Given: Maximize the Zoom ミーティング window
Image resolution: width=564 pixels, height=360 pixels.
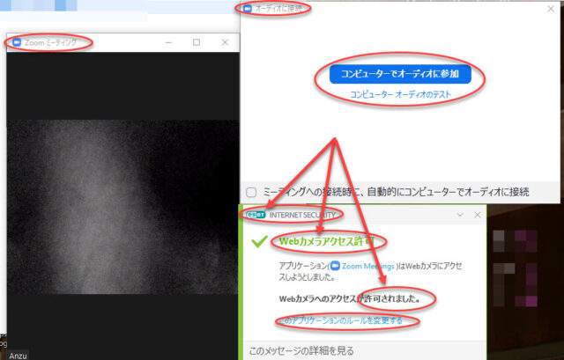Looking at the screenshot, I should tap(197, 42).
